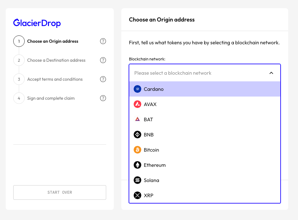The height and width of the screenshot is (220, 298).
Task: Open help for Choose an Origin address
Action: [x=103, y=41]
